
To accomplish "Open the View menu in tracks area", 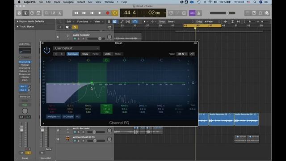I will coord(98,21).
